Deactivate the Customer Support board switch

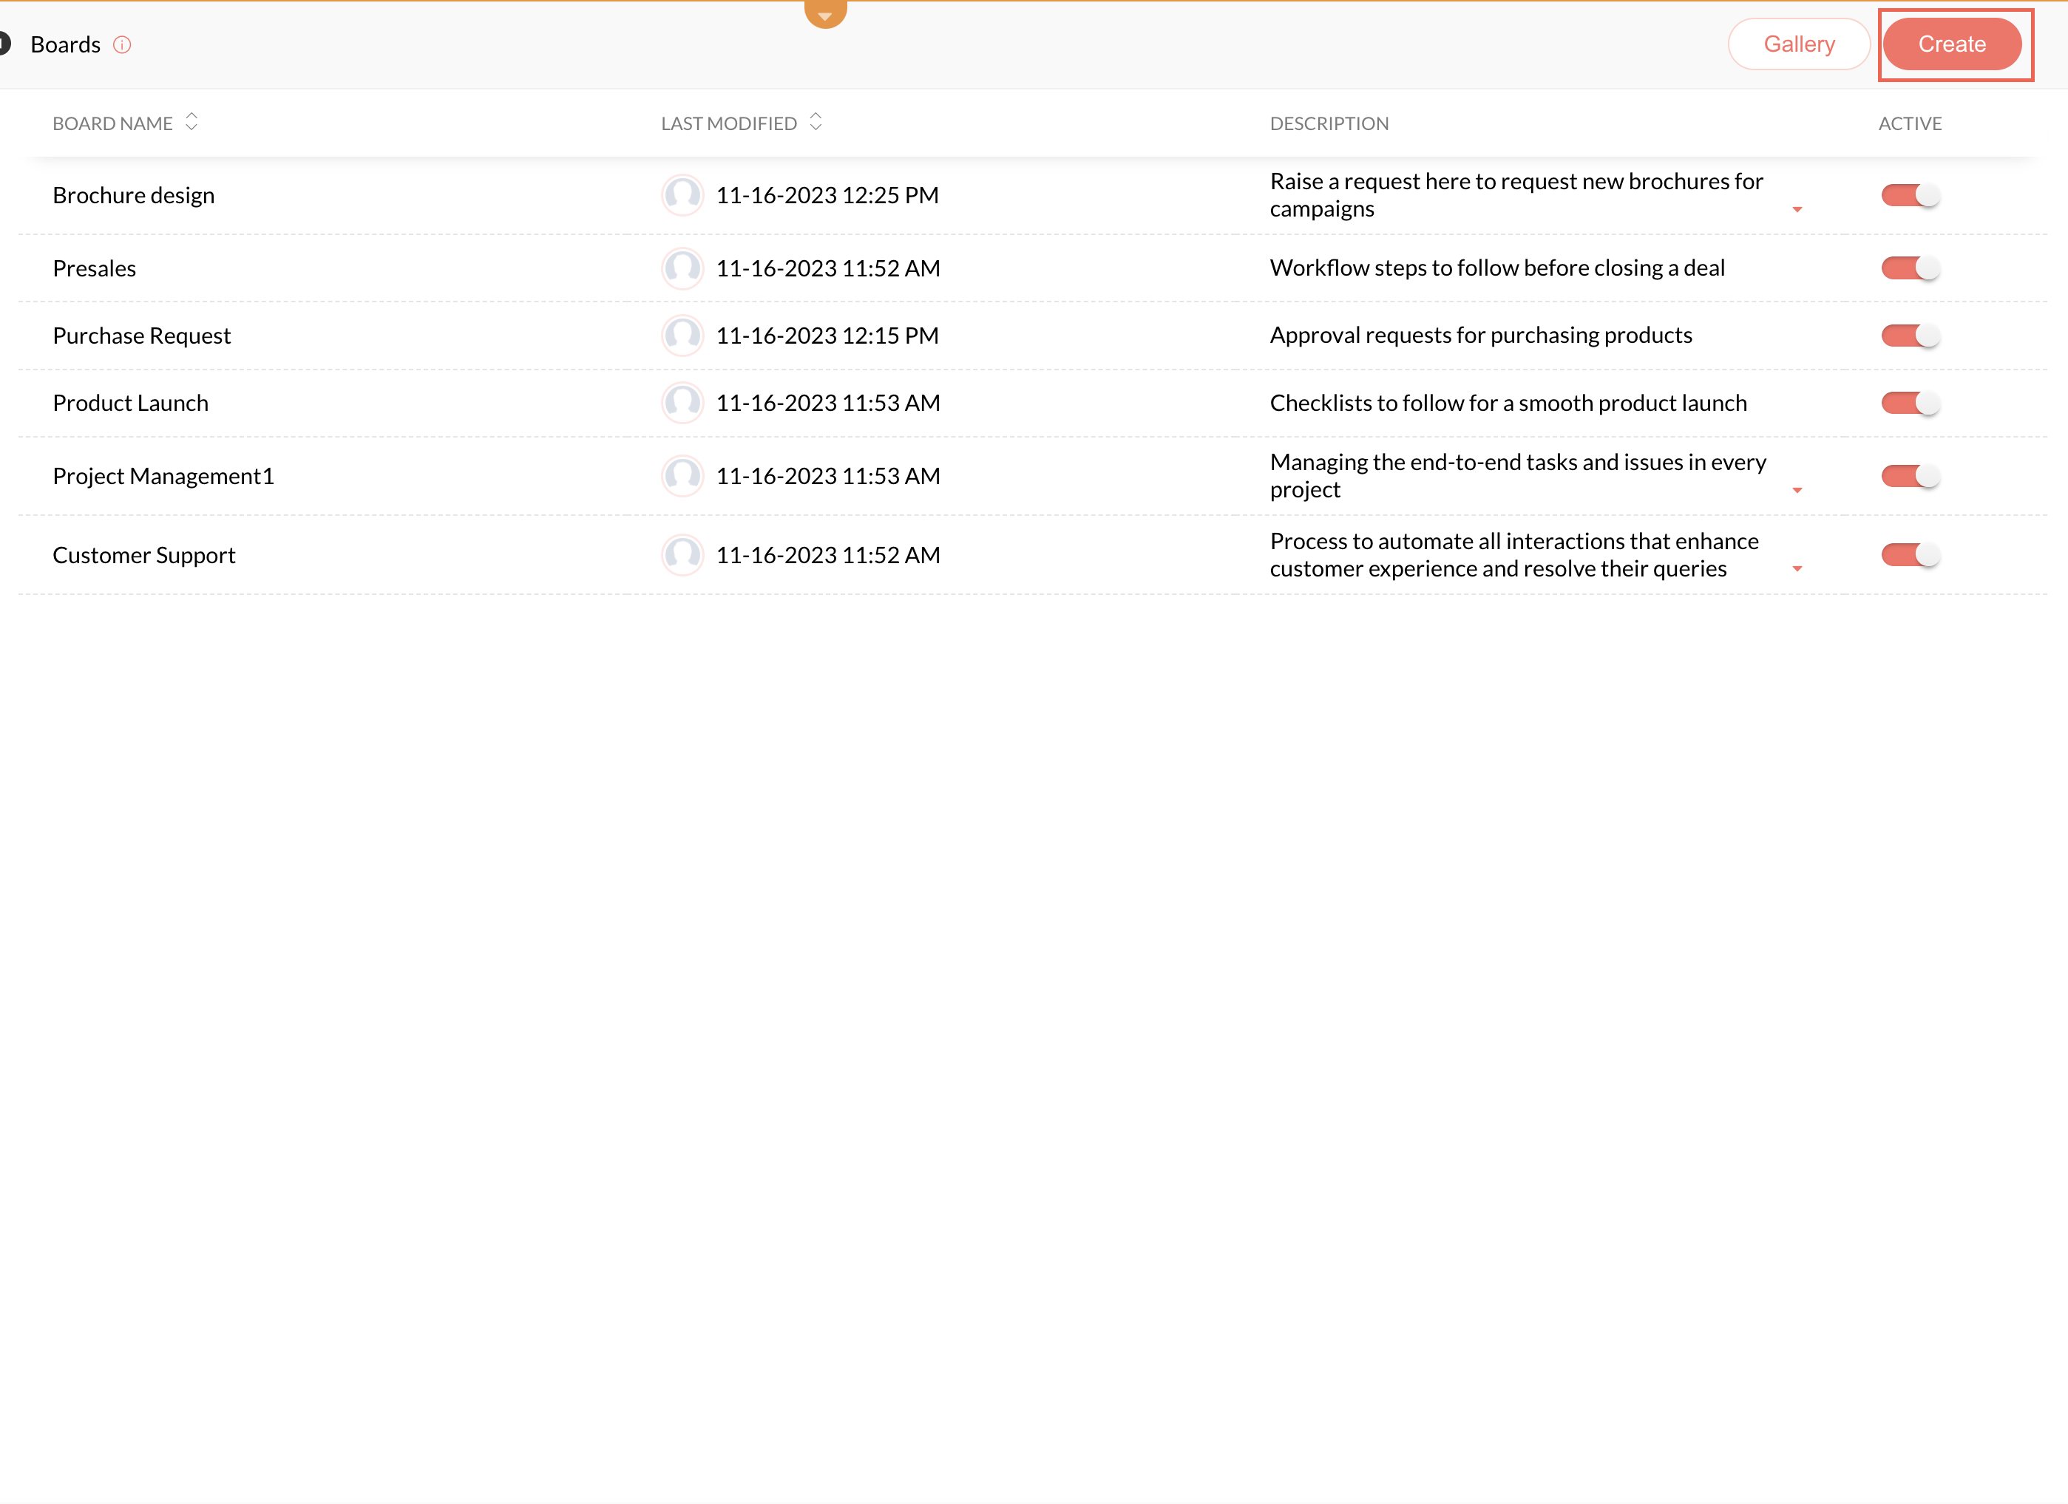pos(1911,555)
